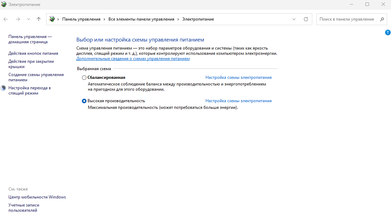
Task: Expand address bar history dropdown
Action: [294, 19]
